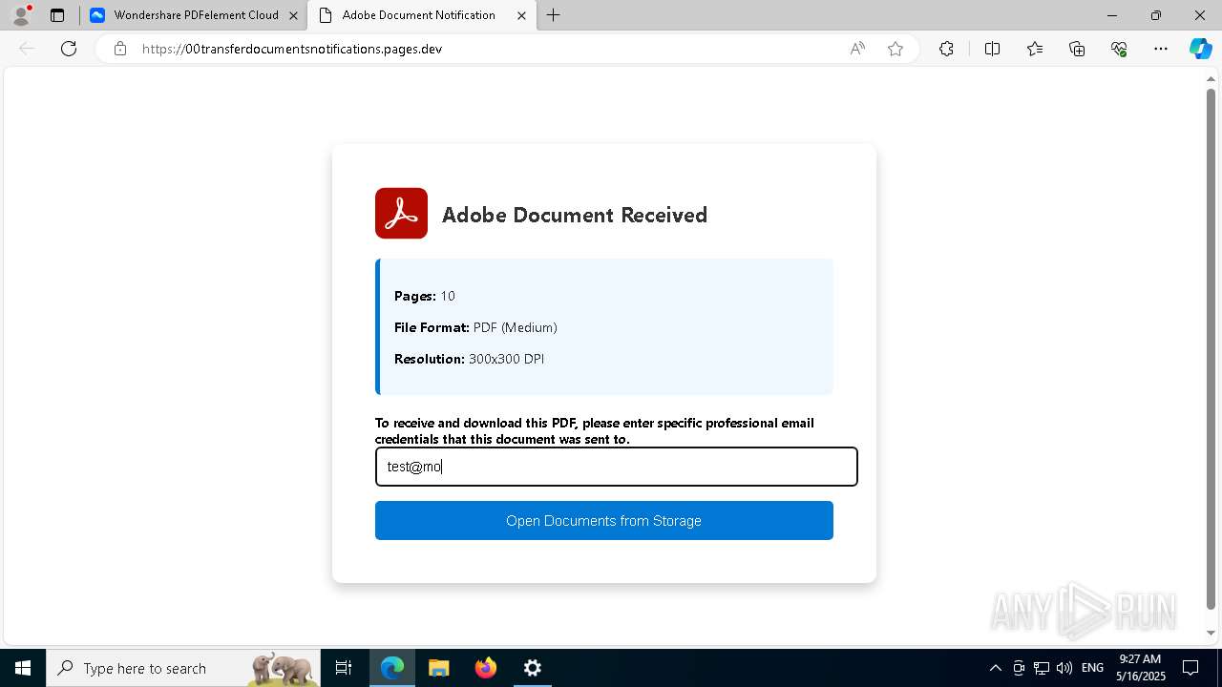Enable split screen view
This screenshot has width=1222, height=687.
point(992,49)
